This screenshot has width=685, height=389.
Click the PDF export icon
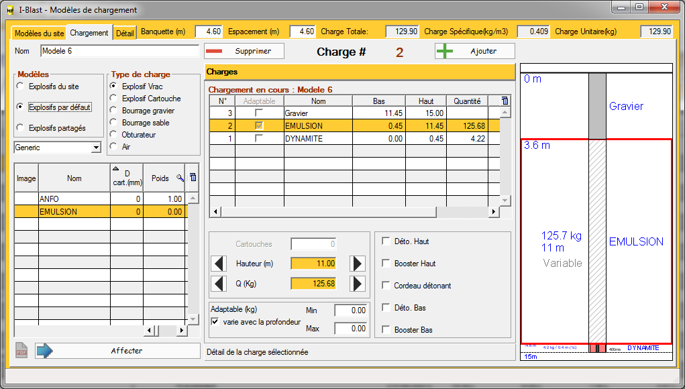click(x=21, y=351)
